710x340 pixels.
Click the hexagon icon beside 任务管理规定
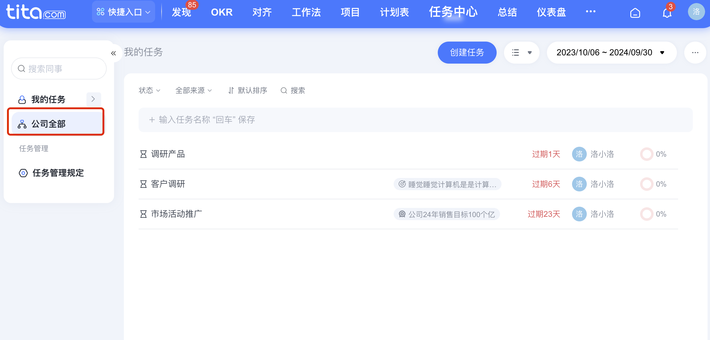click(23, 173)
